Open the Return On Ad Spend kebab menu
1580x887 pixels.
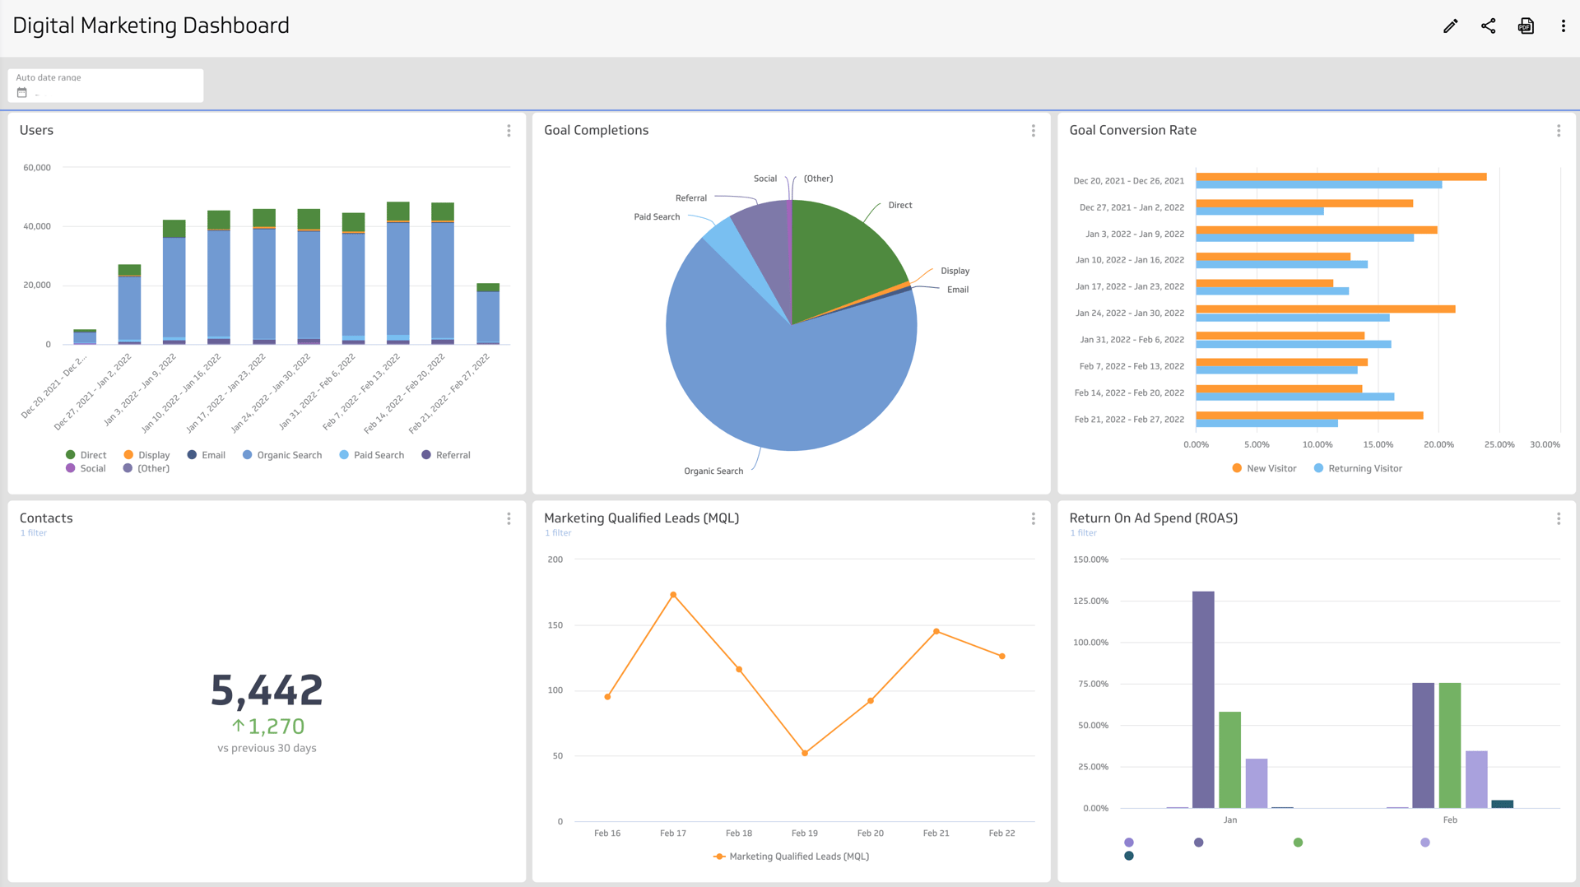(x=1559, y=518)
